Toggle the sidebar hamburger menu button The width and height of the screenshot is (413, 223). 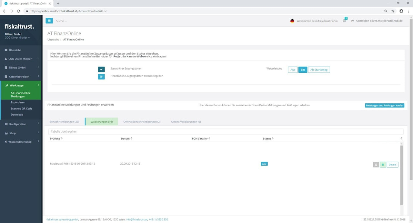49,21
